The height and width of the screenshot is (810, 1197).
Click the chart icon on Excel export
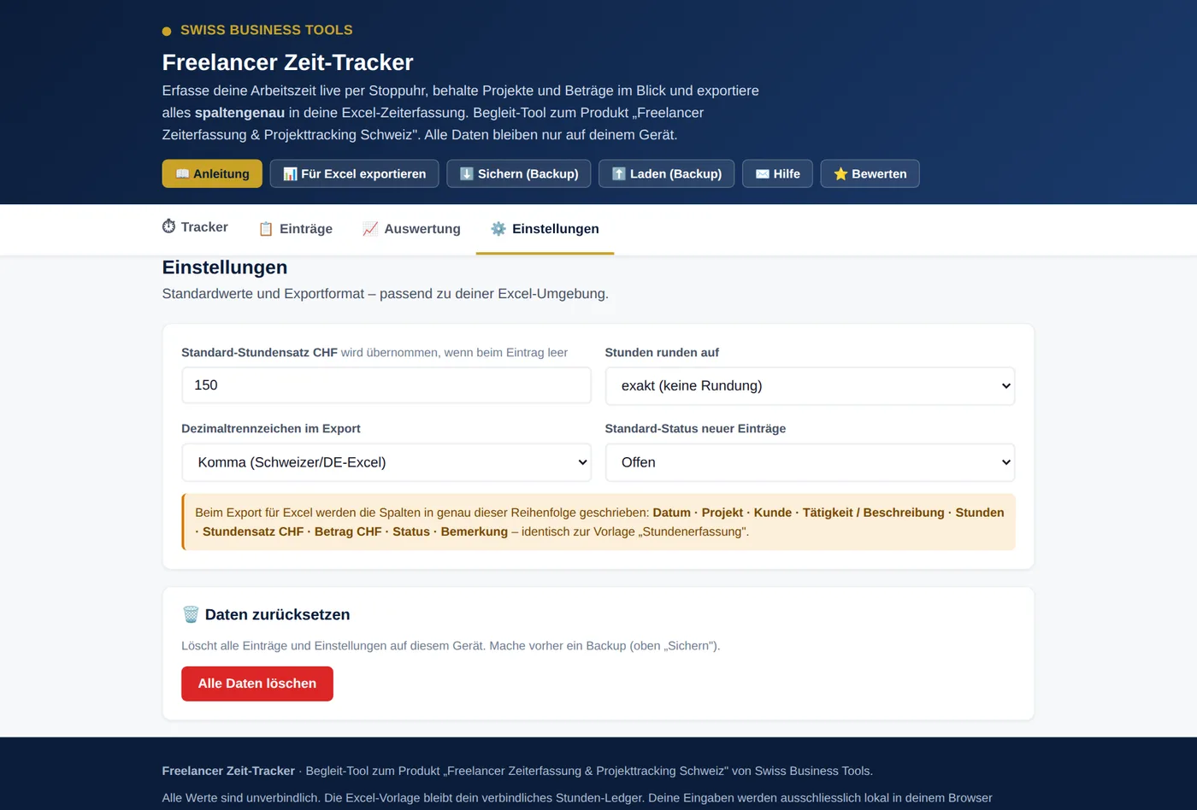tap(290, 173)
